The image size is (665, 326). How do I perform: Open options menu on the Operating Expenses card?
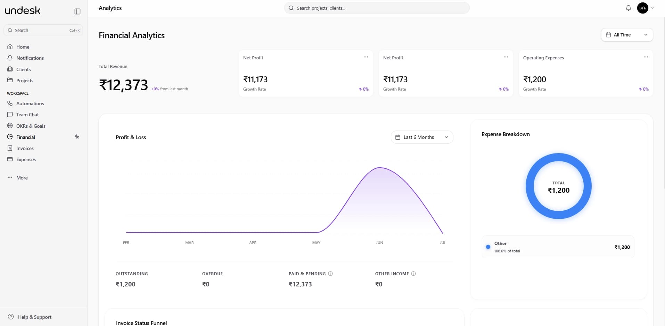pyautogui.click(x=646, y=57)
